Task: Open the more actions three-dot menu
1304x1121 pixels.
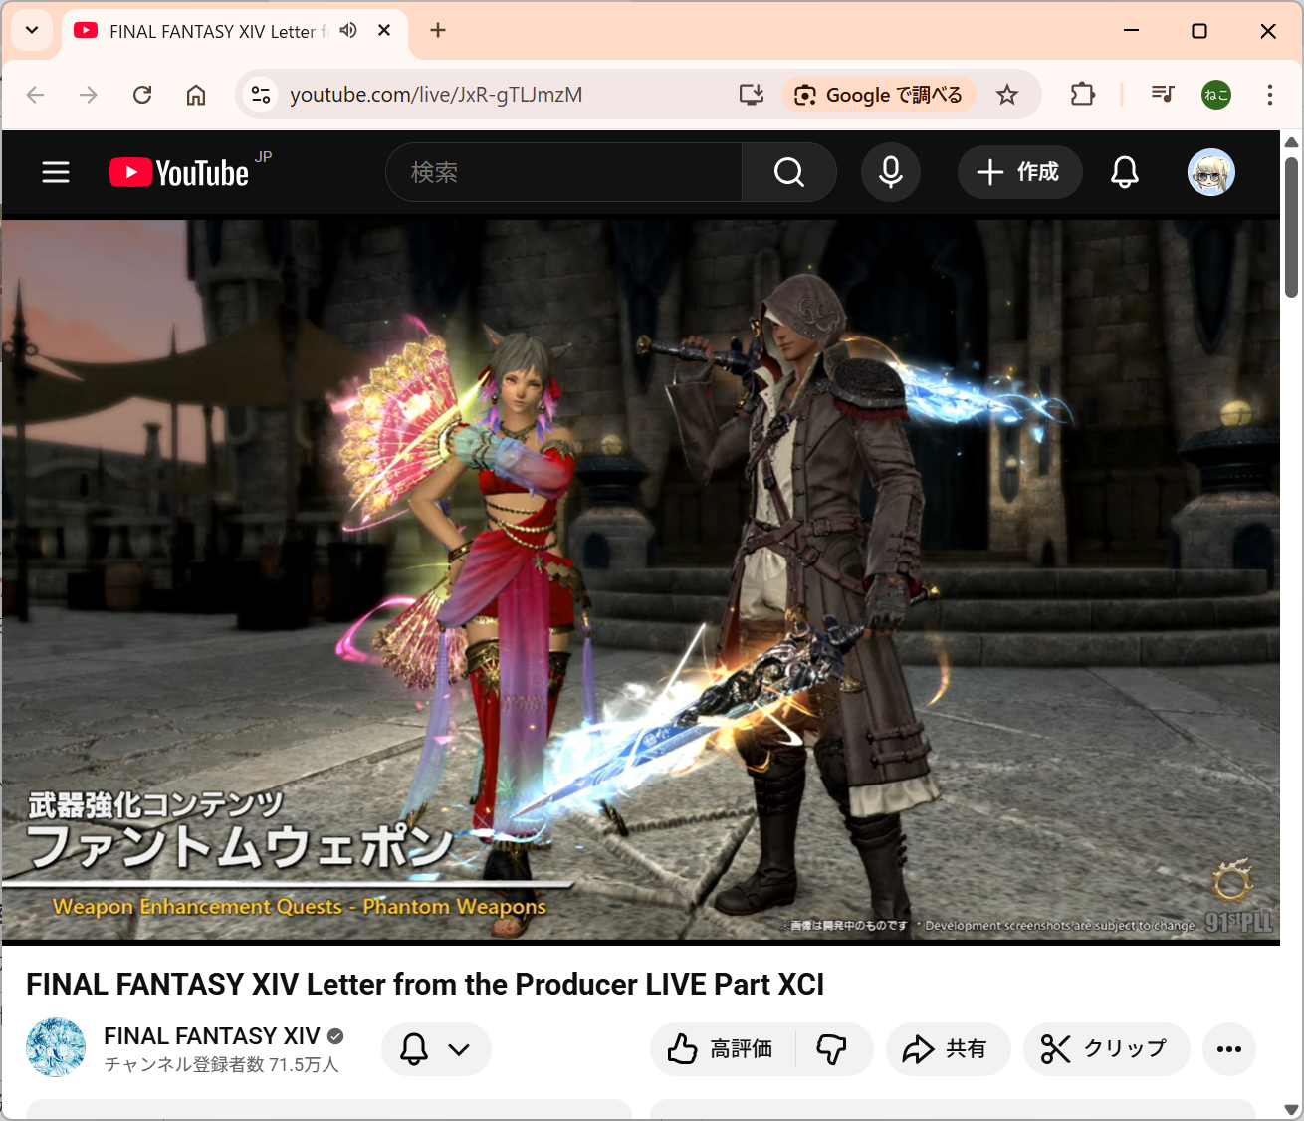Action: click(1228, 1049)
